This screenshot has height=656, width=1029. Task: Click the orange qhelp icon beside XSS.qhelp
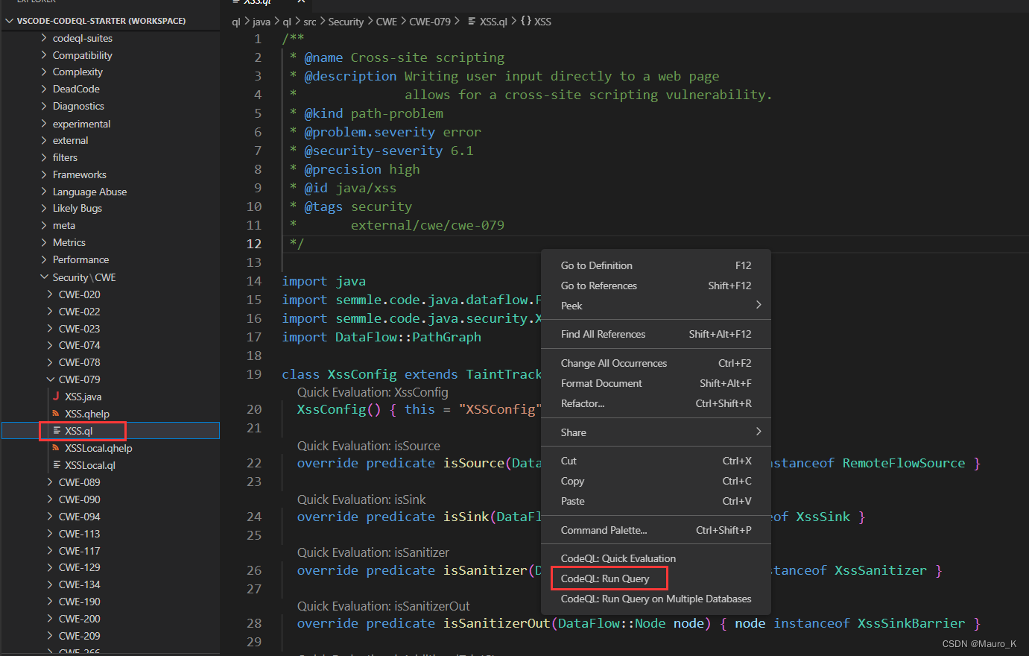56,414
